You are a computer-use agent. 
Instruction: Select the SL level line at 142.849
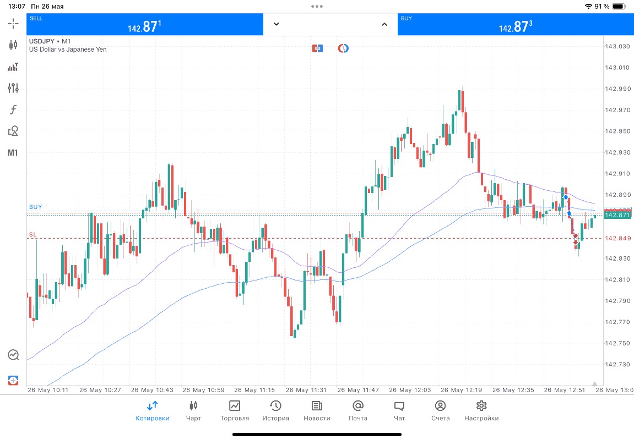315,239
